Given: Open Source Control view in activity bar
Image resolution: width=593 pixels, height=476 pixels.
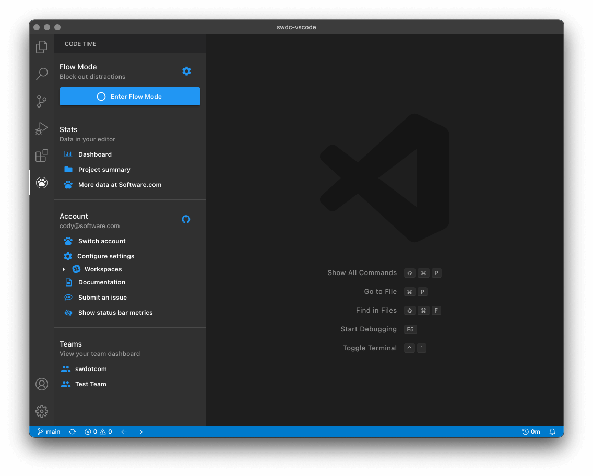Looking at the screenshot, I should (42, 101).
